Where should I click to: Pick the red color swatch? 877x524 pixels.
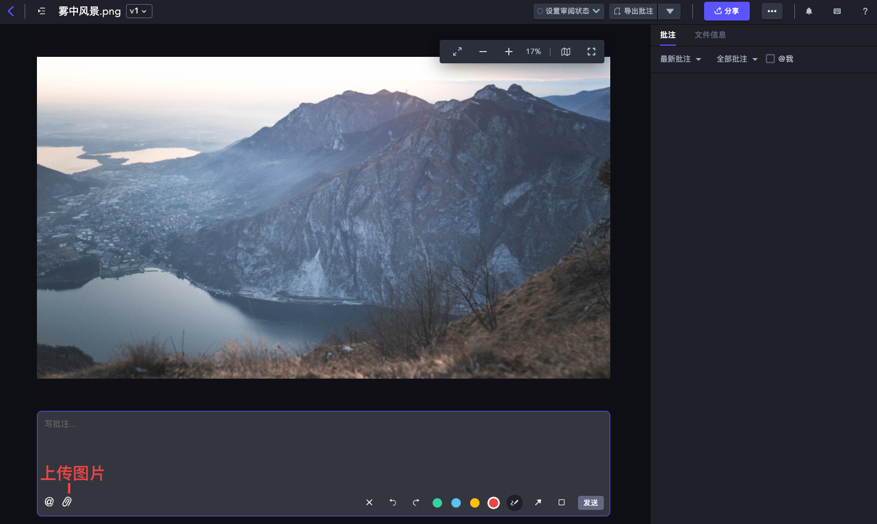(494, 503)
